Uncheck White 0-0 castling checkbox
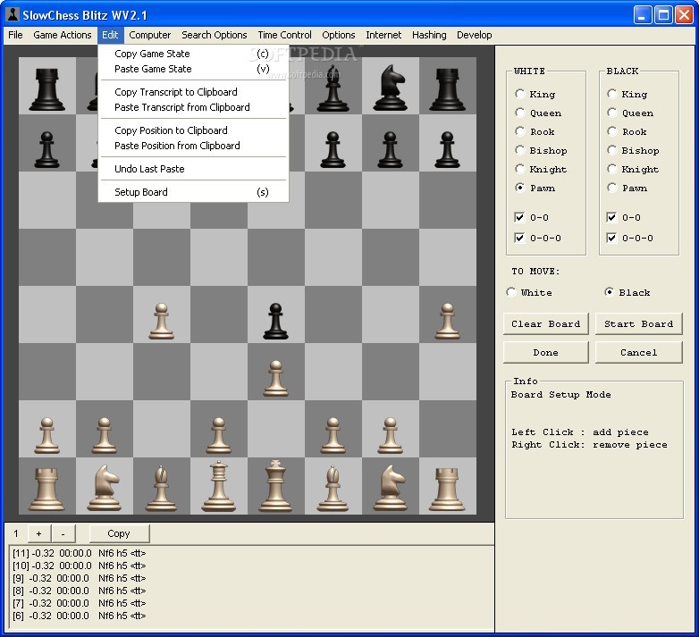The width and height of the screenshot is (699, 637). [519, 217]
